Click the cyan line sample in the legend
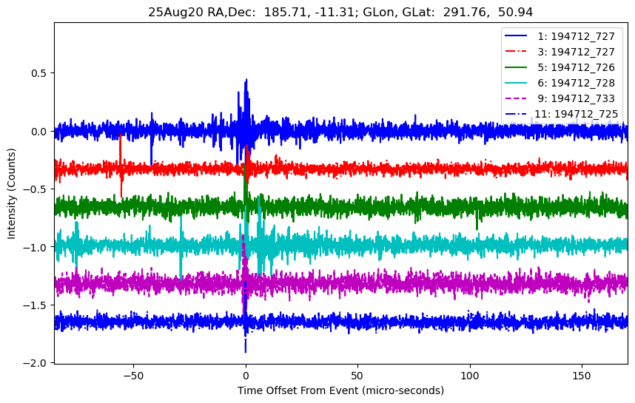 tap(516, 83)
